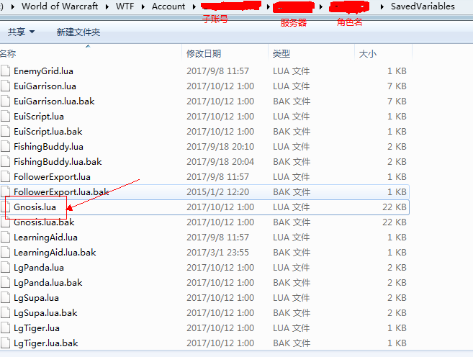Image resolution: width=473 pixels, height=357 pixels.
Task: Click the FishingBuddy.lua.bak file icon
Action: pos(5,162)
